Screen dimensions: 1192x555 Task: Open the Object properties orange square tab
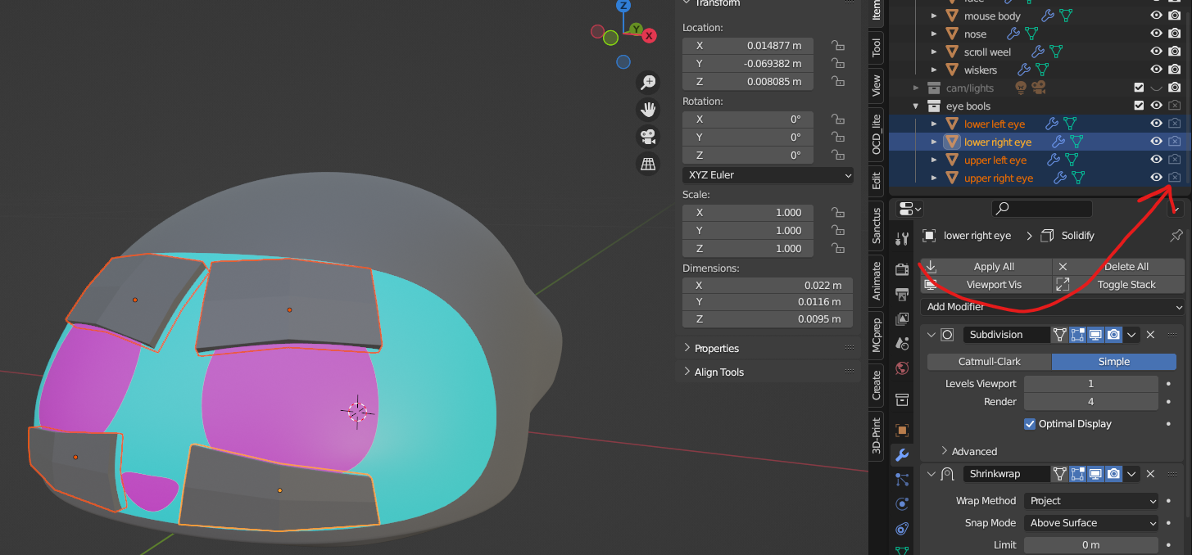(x=902, y=430)
